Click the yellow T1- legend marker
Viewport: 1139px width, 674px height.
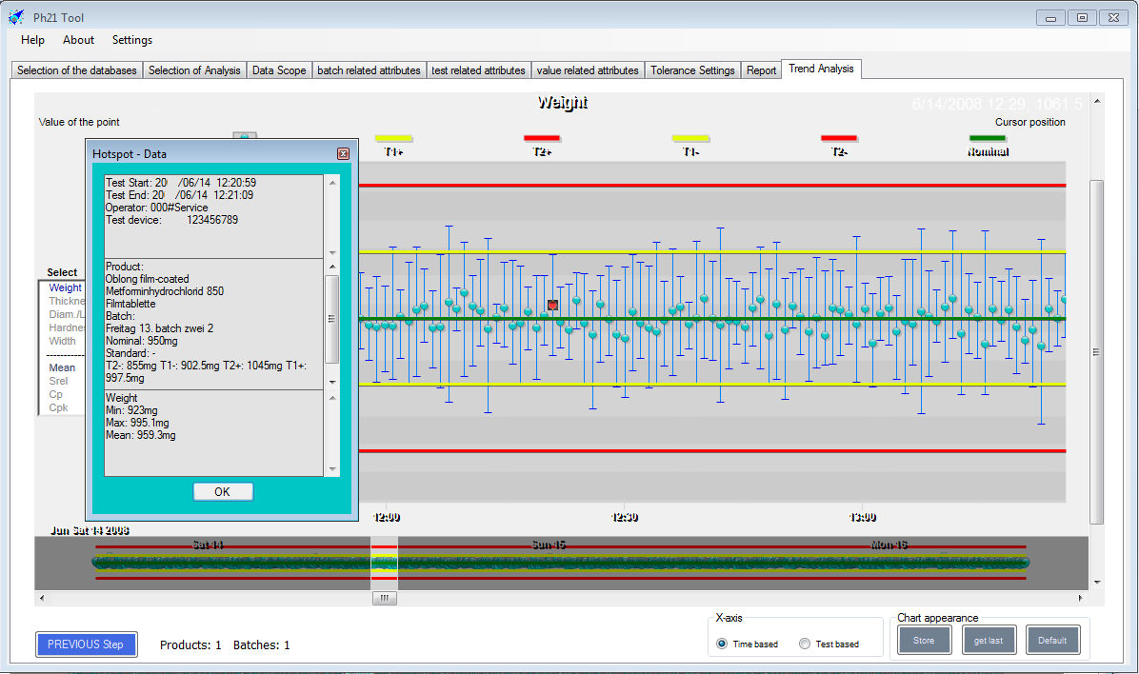click(690, 139)
